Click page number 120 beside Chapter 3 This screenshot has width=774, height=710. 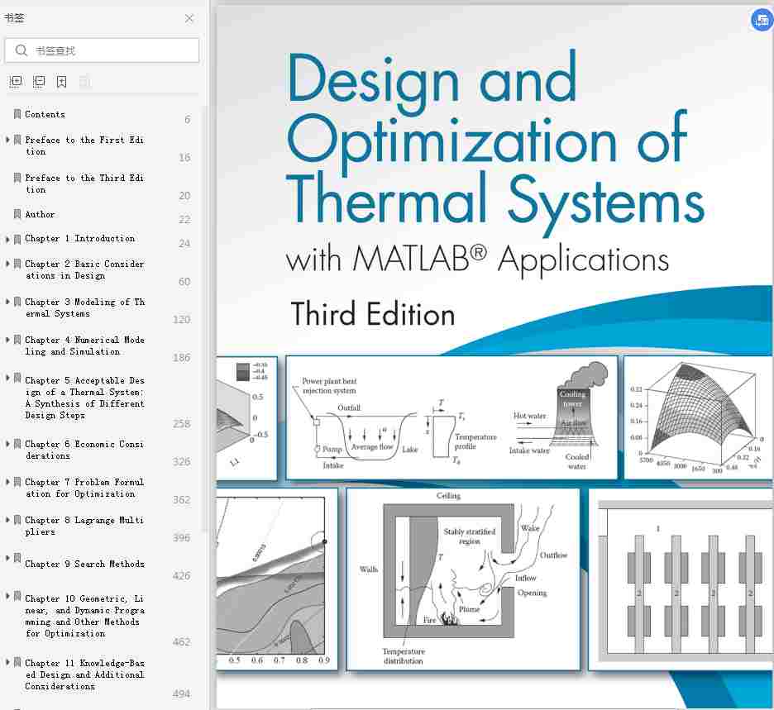pos(182,320)
